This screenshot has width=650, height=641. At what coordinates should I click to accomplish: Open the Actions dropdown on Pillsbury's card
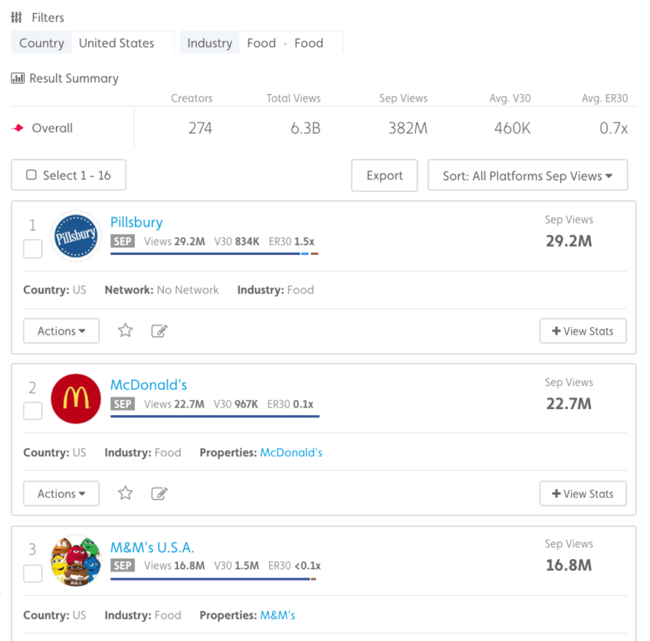click(x=61, y=330)
